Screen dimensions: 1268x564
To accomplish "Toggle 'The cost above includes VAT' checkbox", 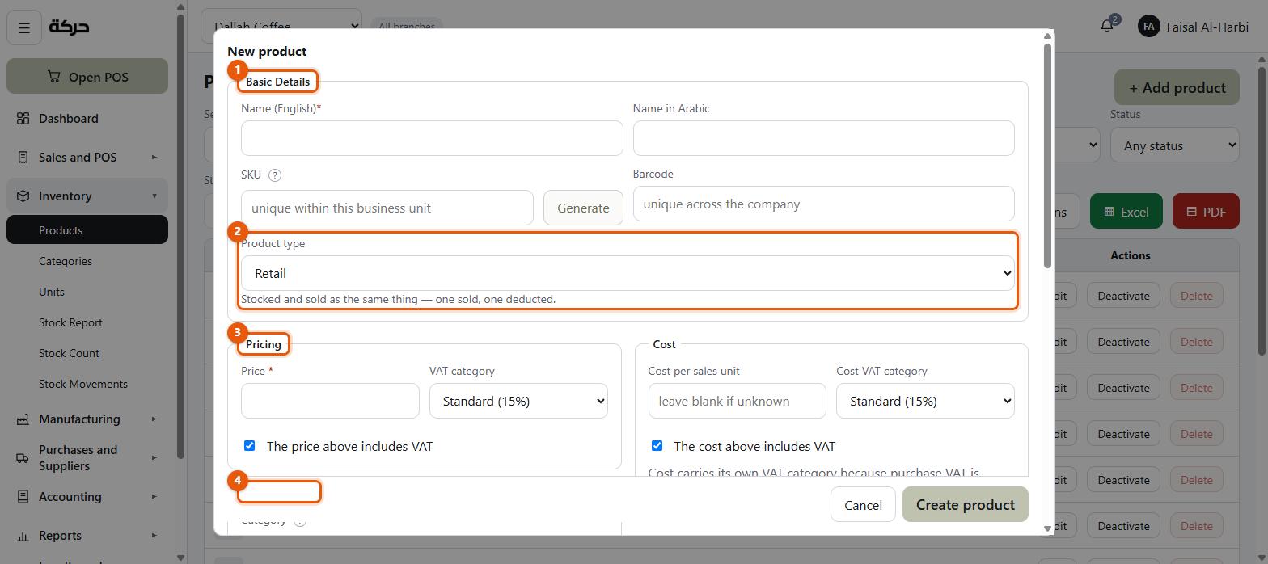I will (657, 446).
